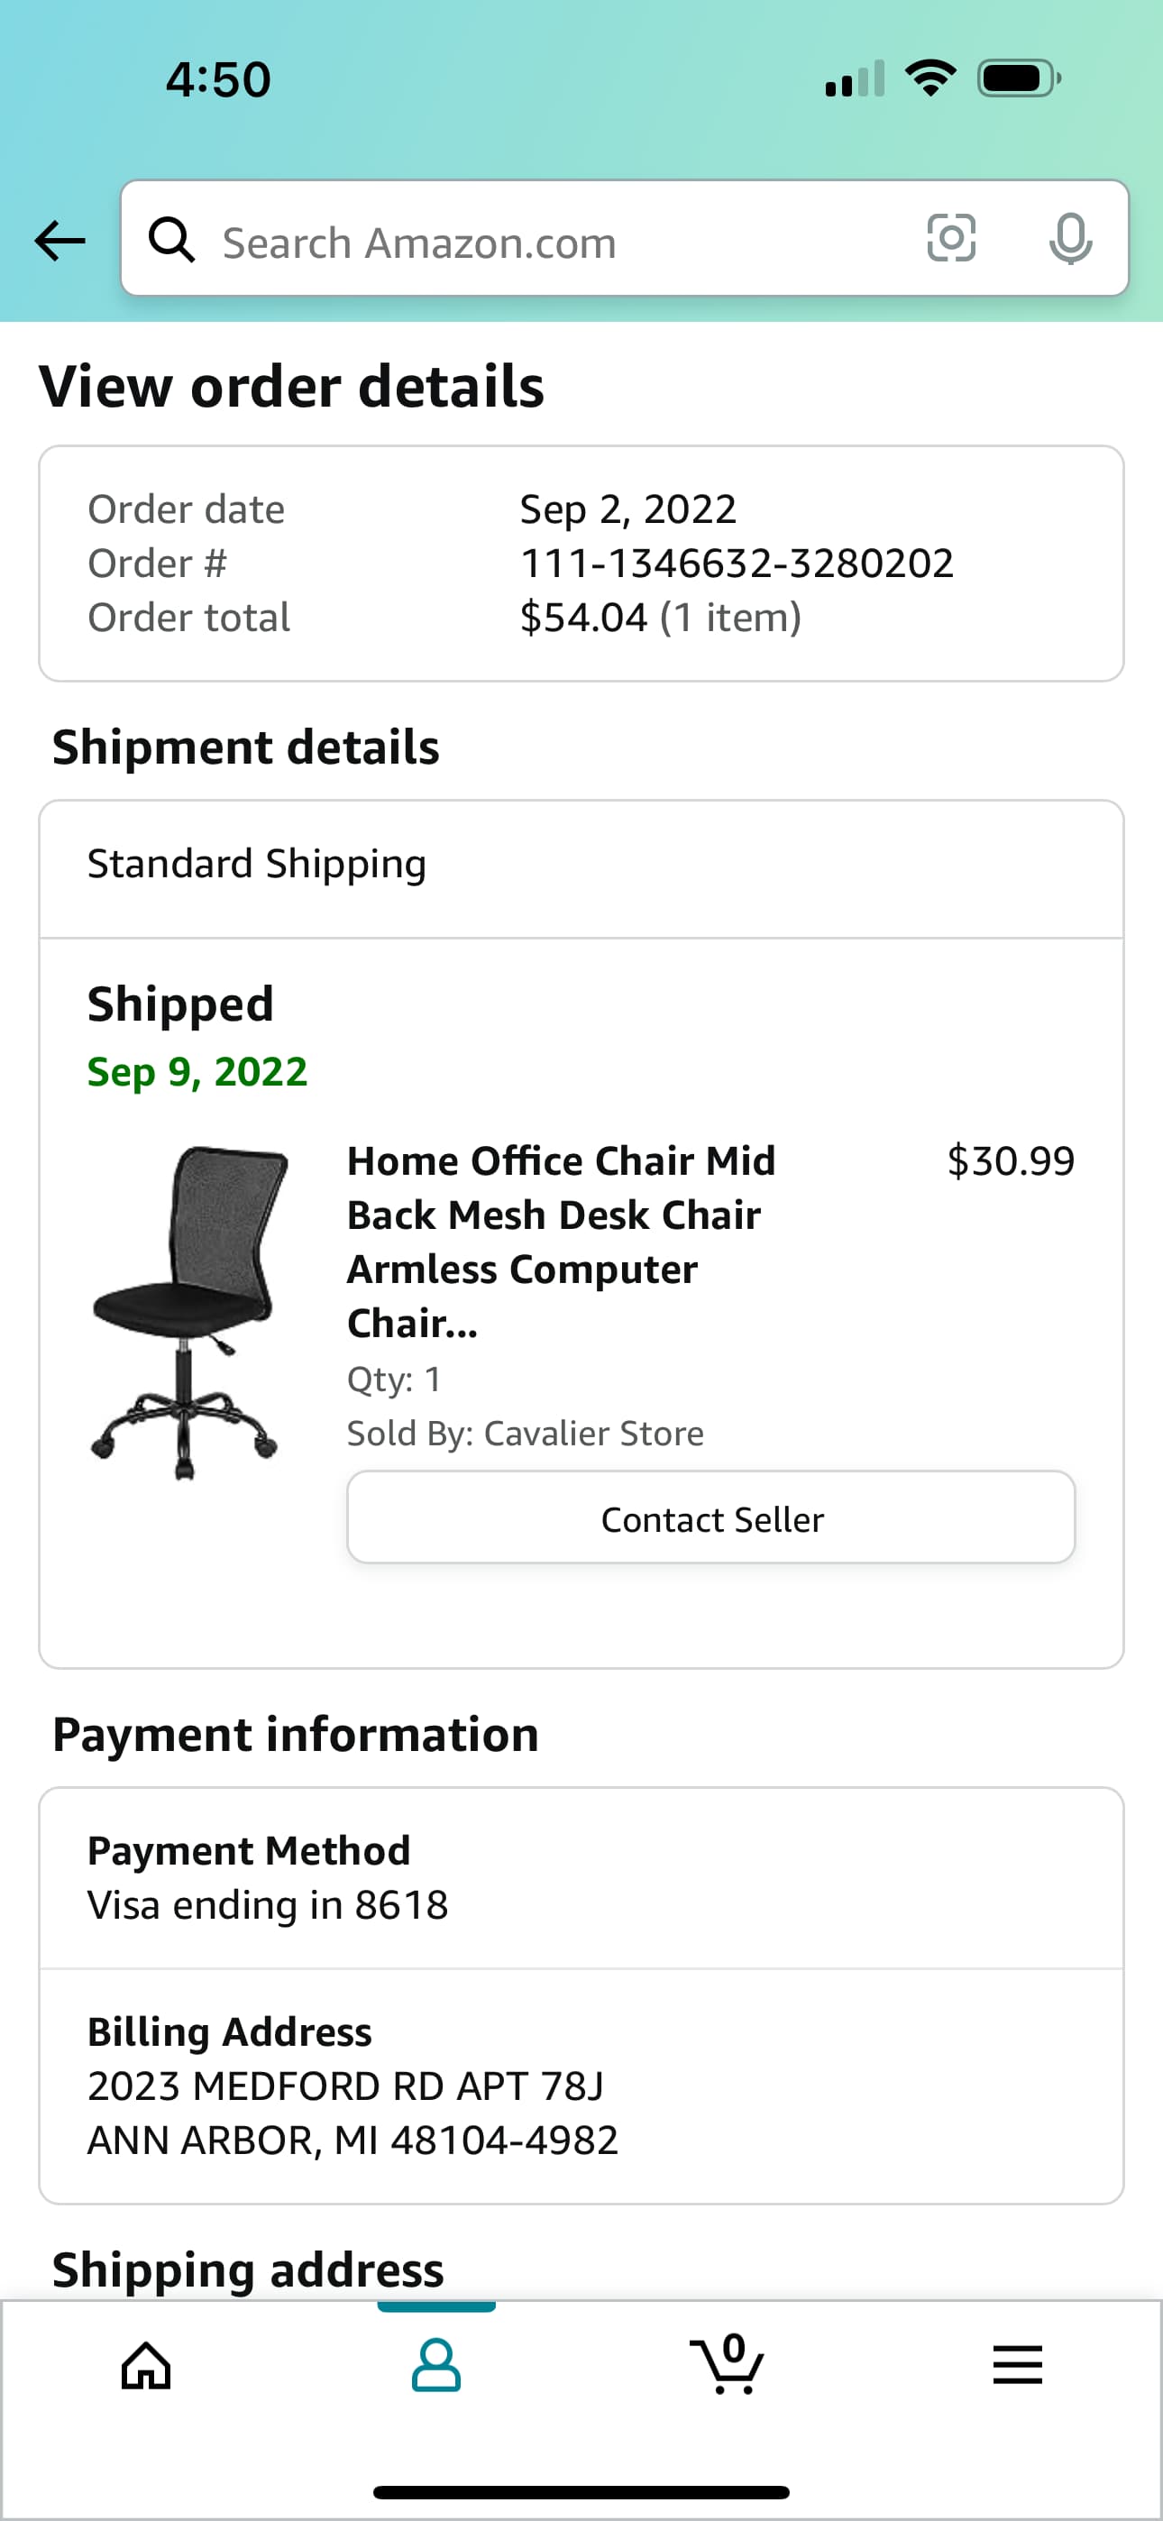Open the Home Office Chair product title

click(x=562, y=1241)
